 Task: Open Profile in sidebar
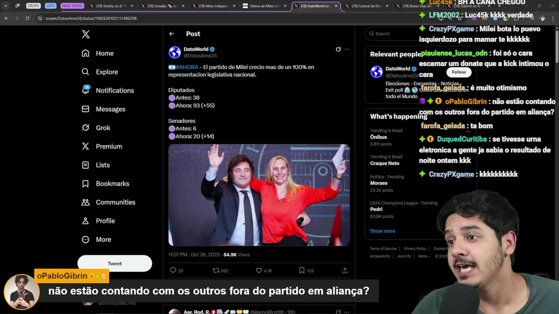coord(98,221)
